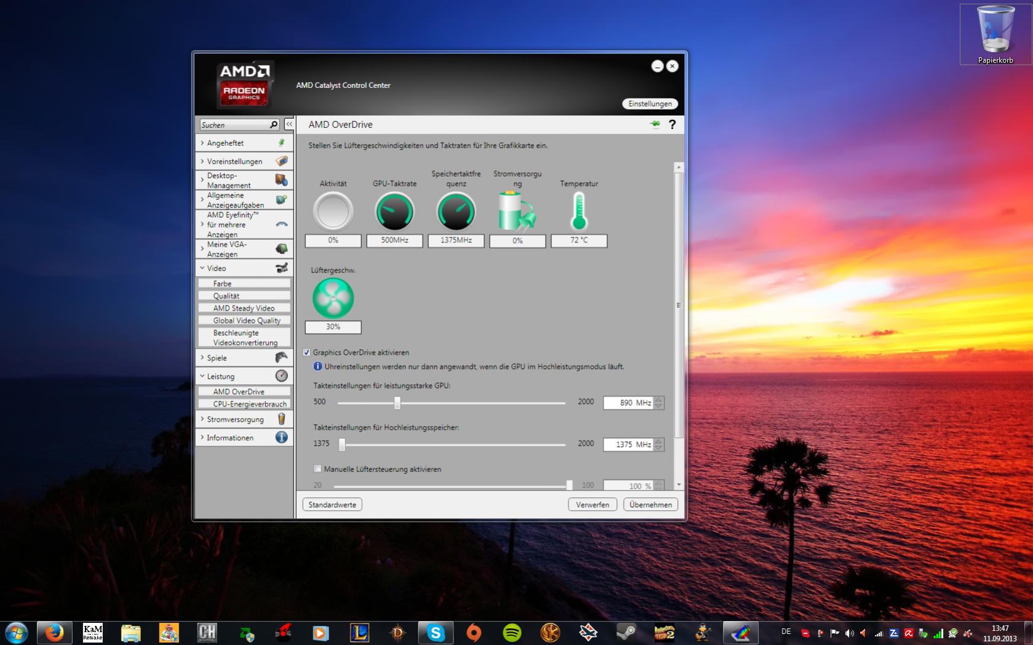Click the Speichertaktfrequenz gauge dial

coord(456,212)
